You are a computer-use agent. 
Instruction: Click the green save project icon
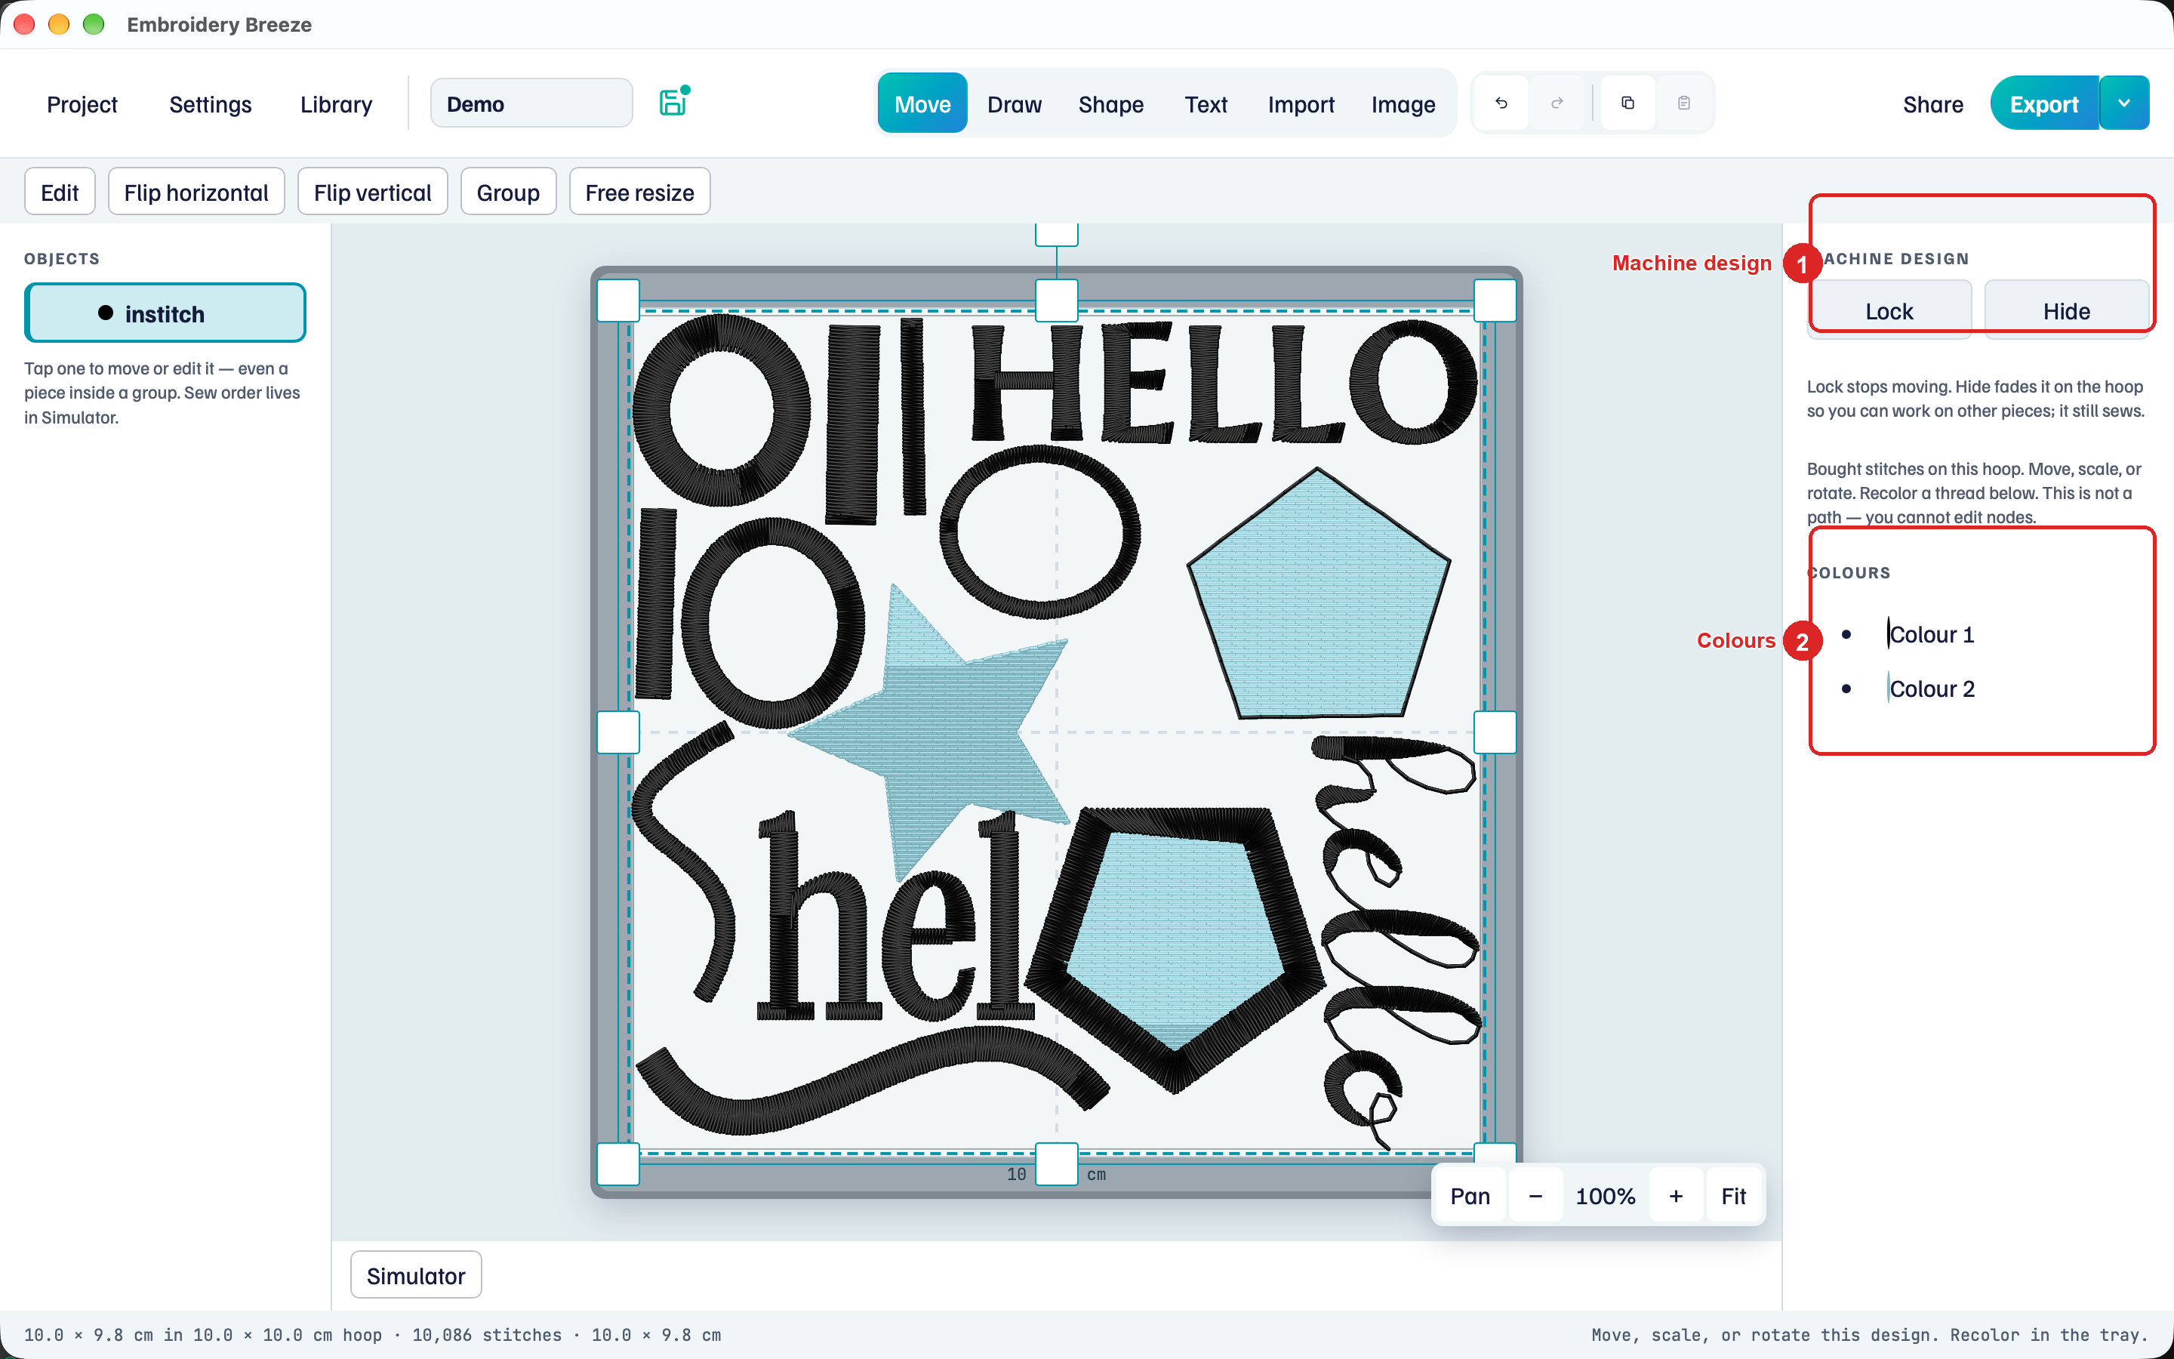click(x=674, y=103)
